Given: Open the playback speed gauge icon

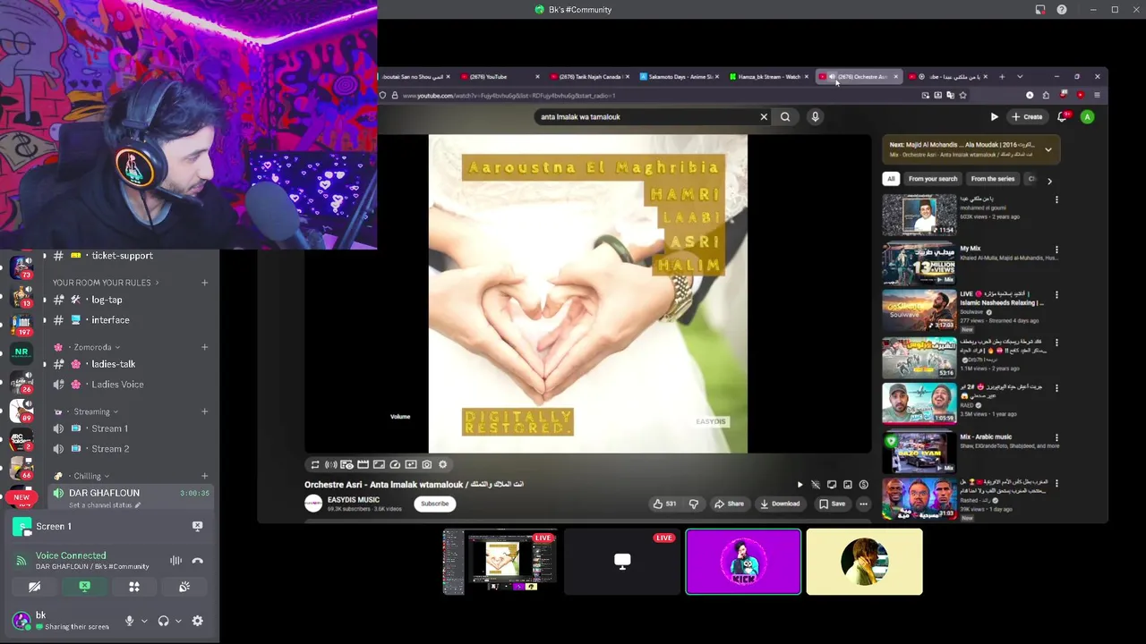Looking at the screenshot, I should (395, 464).
